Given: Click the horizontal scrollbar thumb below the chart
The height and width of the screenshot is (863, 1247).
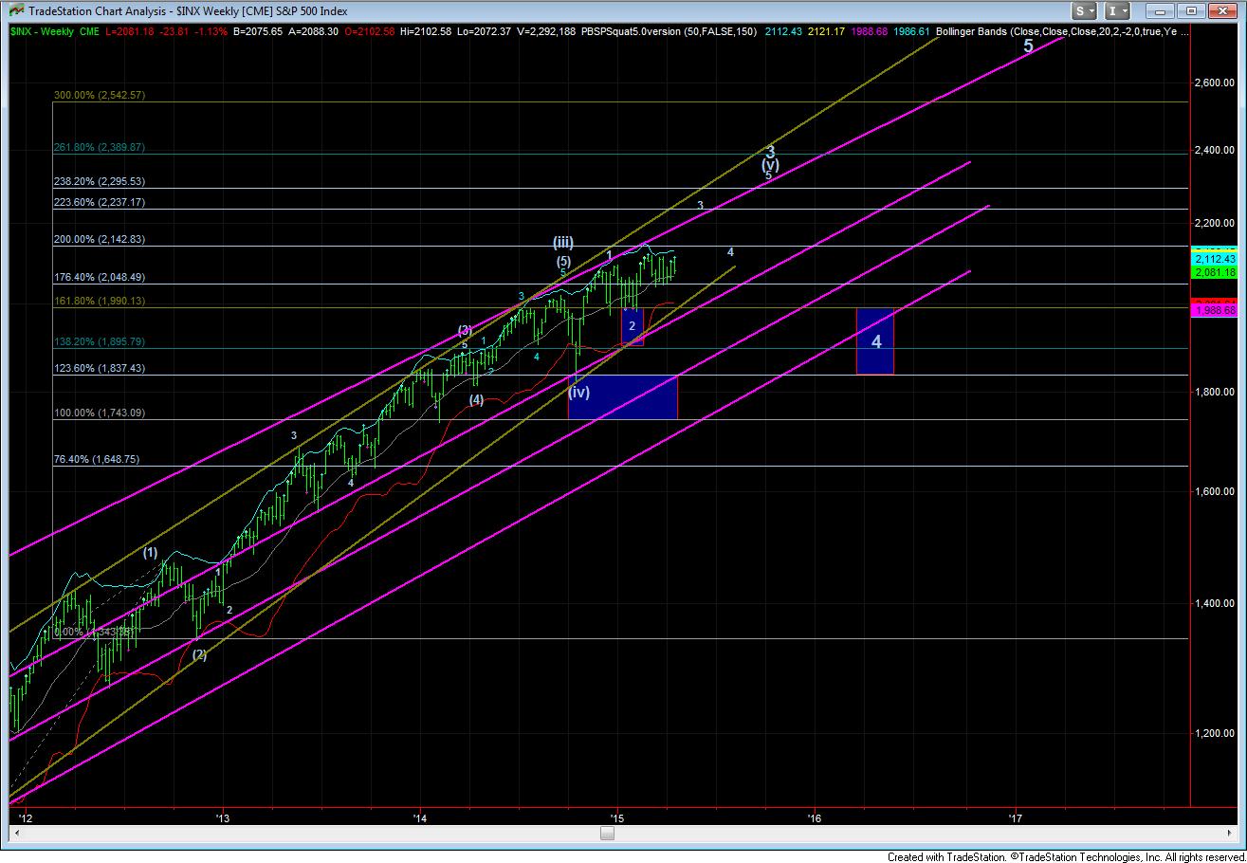Looking at the screenshot, I should point(607,834).
